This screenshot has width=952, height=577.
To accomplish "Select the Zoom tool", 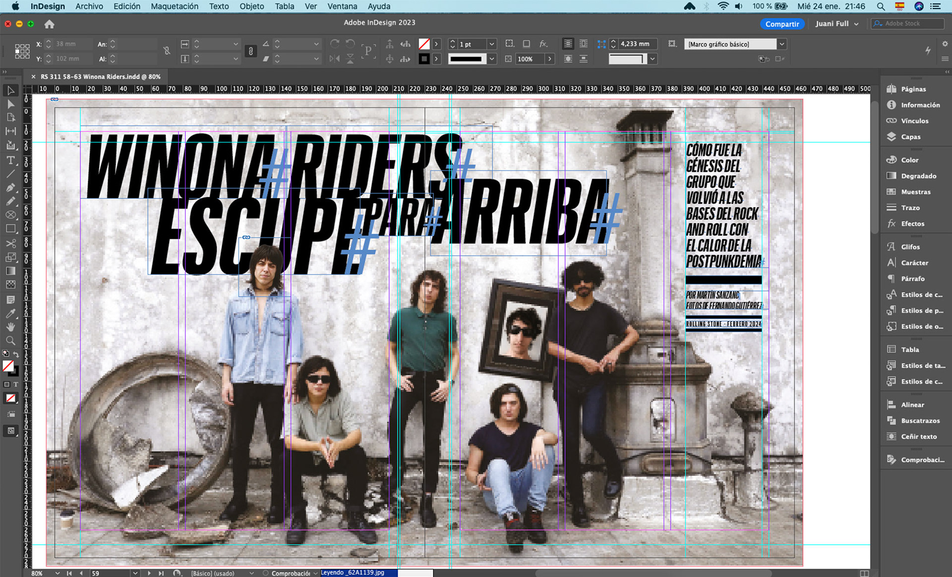I will 10,341.
